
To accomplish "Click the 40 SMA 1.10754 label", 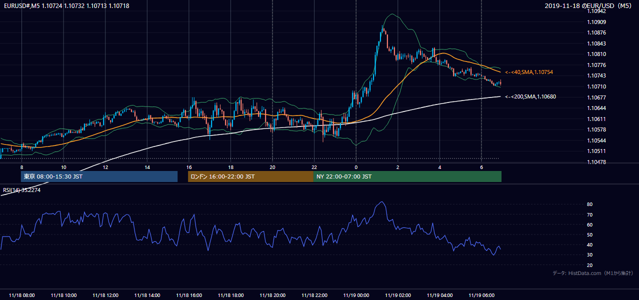I will pyautogui.click(x=529, y=72).
